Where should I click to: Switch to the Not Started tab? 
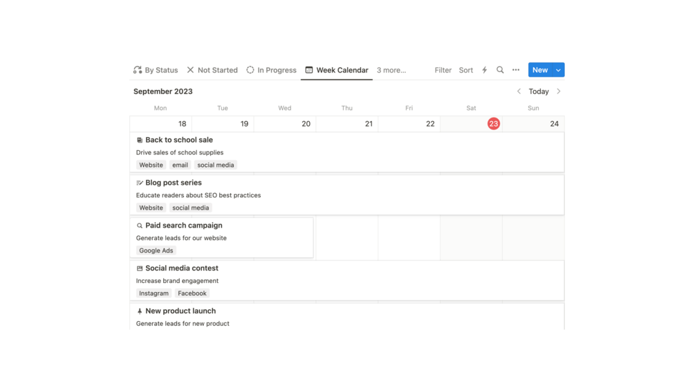[212, 70]
